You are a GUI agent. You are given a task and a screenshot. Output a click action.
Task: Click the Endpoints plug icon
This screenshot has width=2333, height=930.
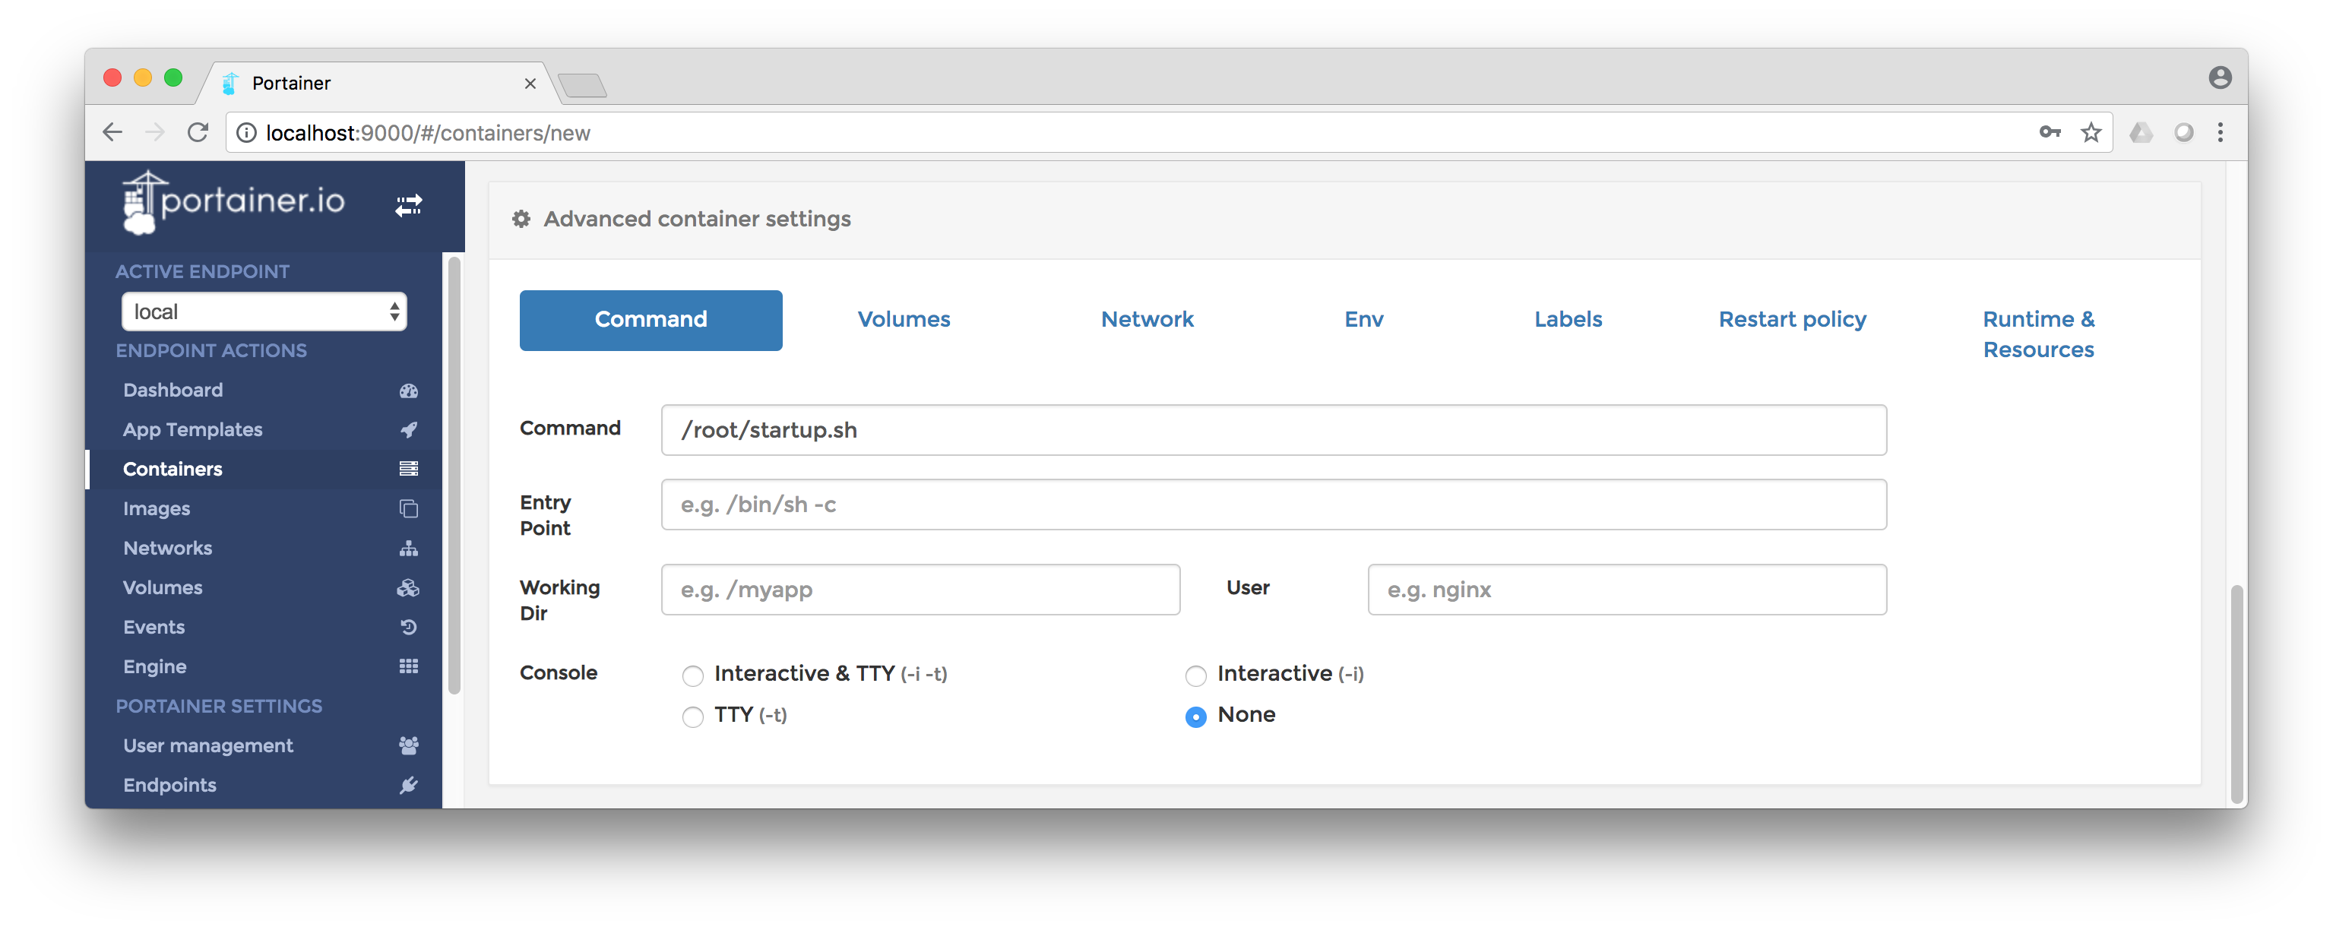pyautogui.click(x=408, y=785)
